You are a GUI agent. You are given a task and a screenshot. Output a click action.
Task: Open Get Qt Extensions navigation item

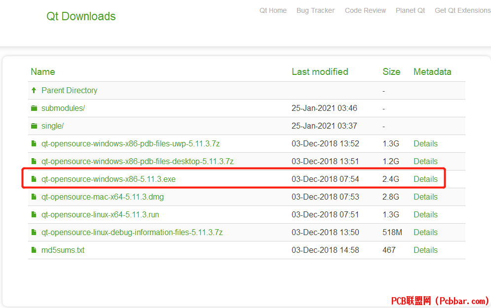tap(463, 10)
